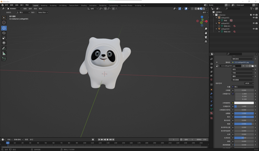
Task: Select the Scale tool in the toolbar
Action: [x=4, y=38]
